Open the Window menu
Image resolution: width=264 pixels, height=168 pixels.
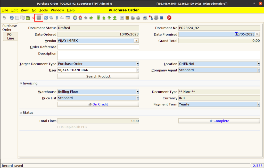point(57,10)
